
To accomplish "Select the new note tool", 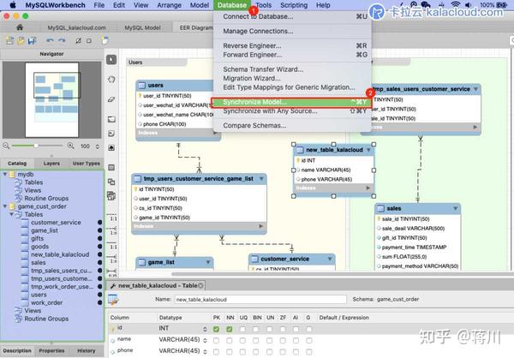I will tap(111, 134).
